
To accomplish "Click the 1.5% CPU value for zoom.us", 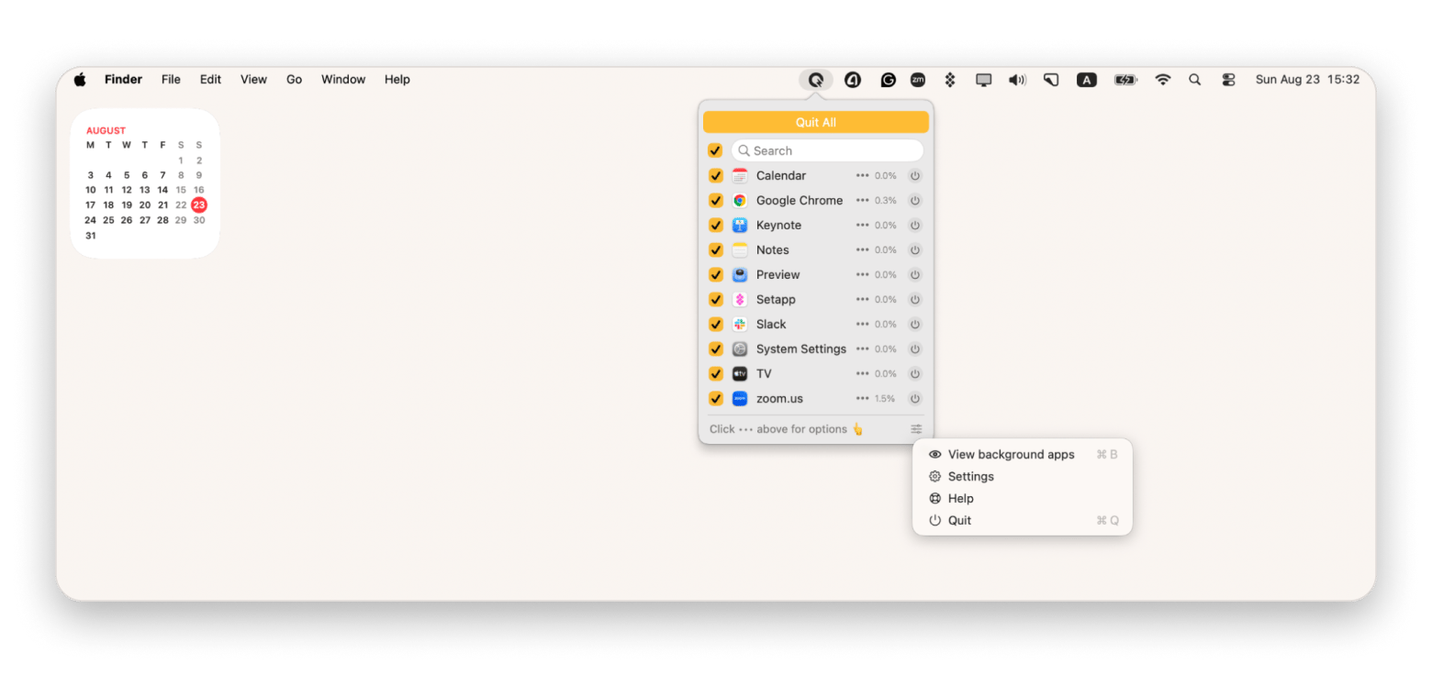I will pyautogui.click(x=885, y=399).
